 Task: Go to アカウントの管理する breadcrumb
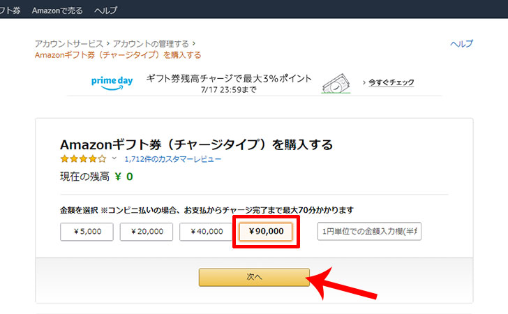(x=151, y=44)
